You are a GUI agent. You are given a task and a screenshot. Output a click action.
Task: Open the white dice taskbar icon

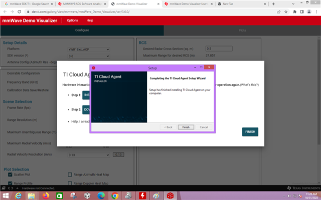pos(87,195)
